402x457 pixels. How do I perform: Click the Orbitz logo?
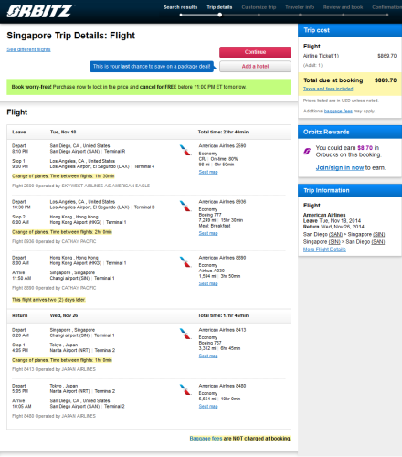tap(40, 11)
